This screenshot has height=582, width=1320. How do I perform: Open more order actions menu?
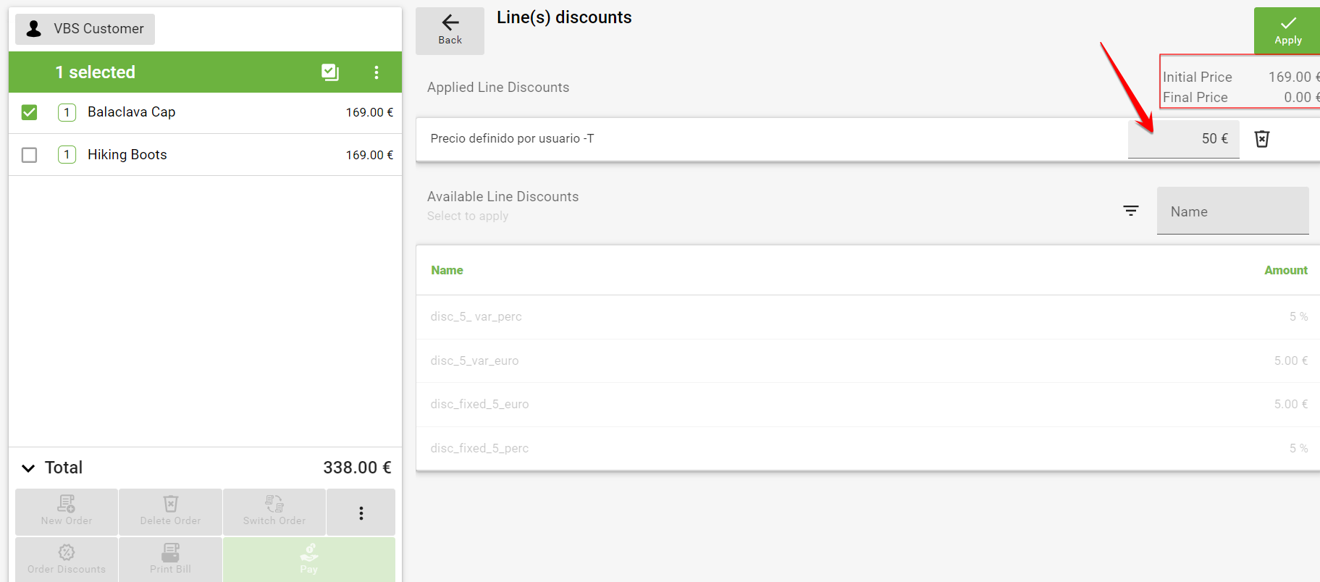click(361, 513)
